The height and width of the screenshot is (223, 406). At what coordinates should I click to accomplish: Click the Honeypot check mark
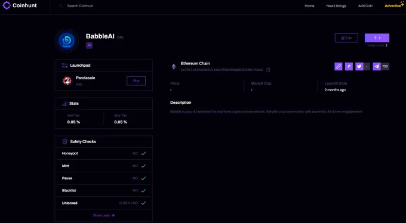pyautogui.click(x=143, y=153)
